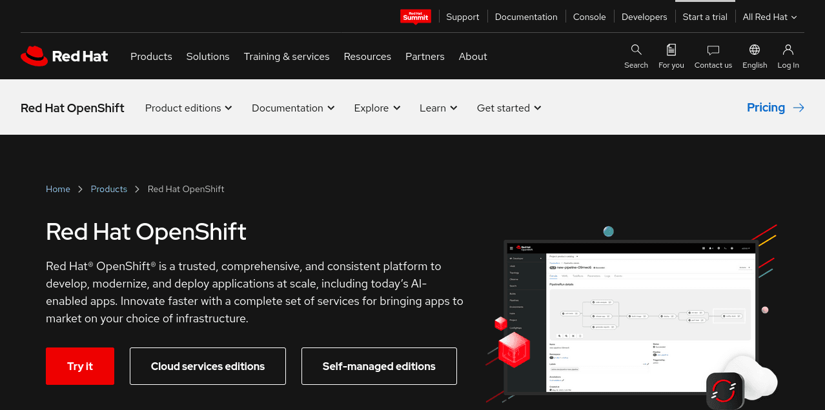825x410 pixels.
Task: Change language via the English globe icon
Action: pyautogui.click(x=755, y=50)
